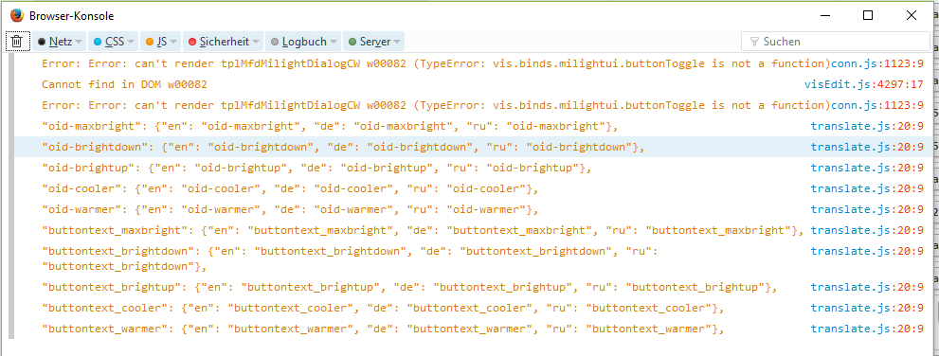
Task: Clear the console with the trash icon
Action: pyautogui.click(x=17, y=42)
